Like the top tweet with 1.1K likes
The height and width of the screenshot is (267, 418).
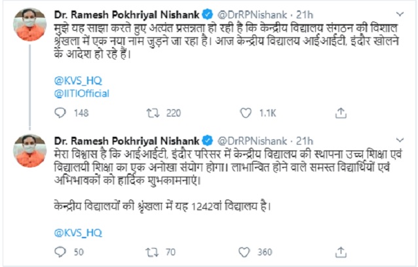tap(243, 113)
